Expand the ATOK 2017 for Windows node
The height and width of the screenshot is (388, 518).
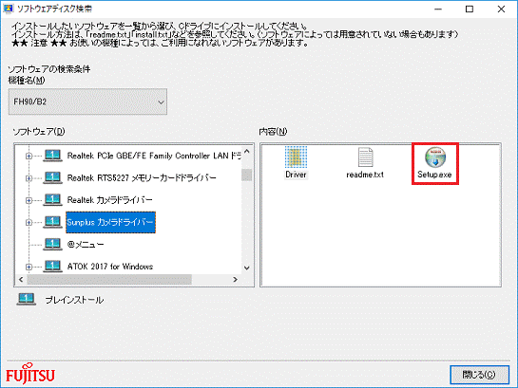[29, 267]
